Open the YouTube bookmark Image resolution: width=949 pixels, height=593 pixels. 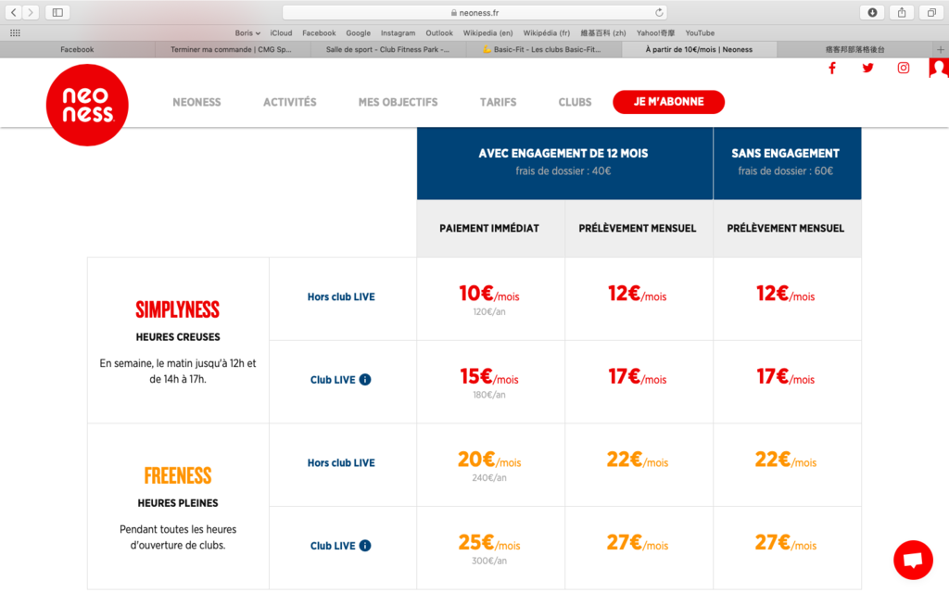click(x=700, y=32)
